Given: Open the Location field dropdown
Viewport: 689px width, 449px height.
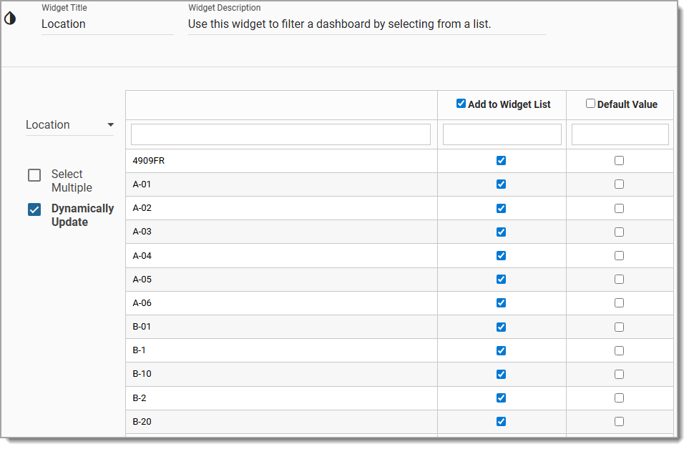Looking at the screenshot, I should (112, 124).
